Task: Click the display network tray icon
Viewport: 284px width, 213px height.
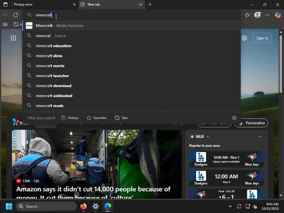Action: point(248,206)
